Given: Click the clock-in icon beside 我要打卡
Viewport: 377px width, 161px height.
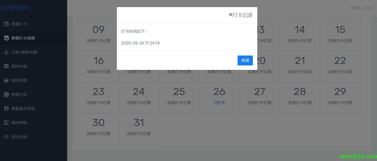Looking at the screenshot, I should (x=6, y=24).
